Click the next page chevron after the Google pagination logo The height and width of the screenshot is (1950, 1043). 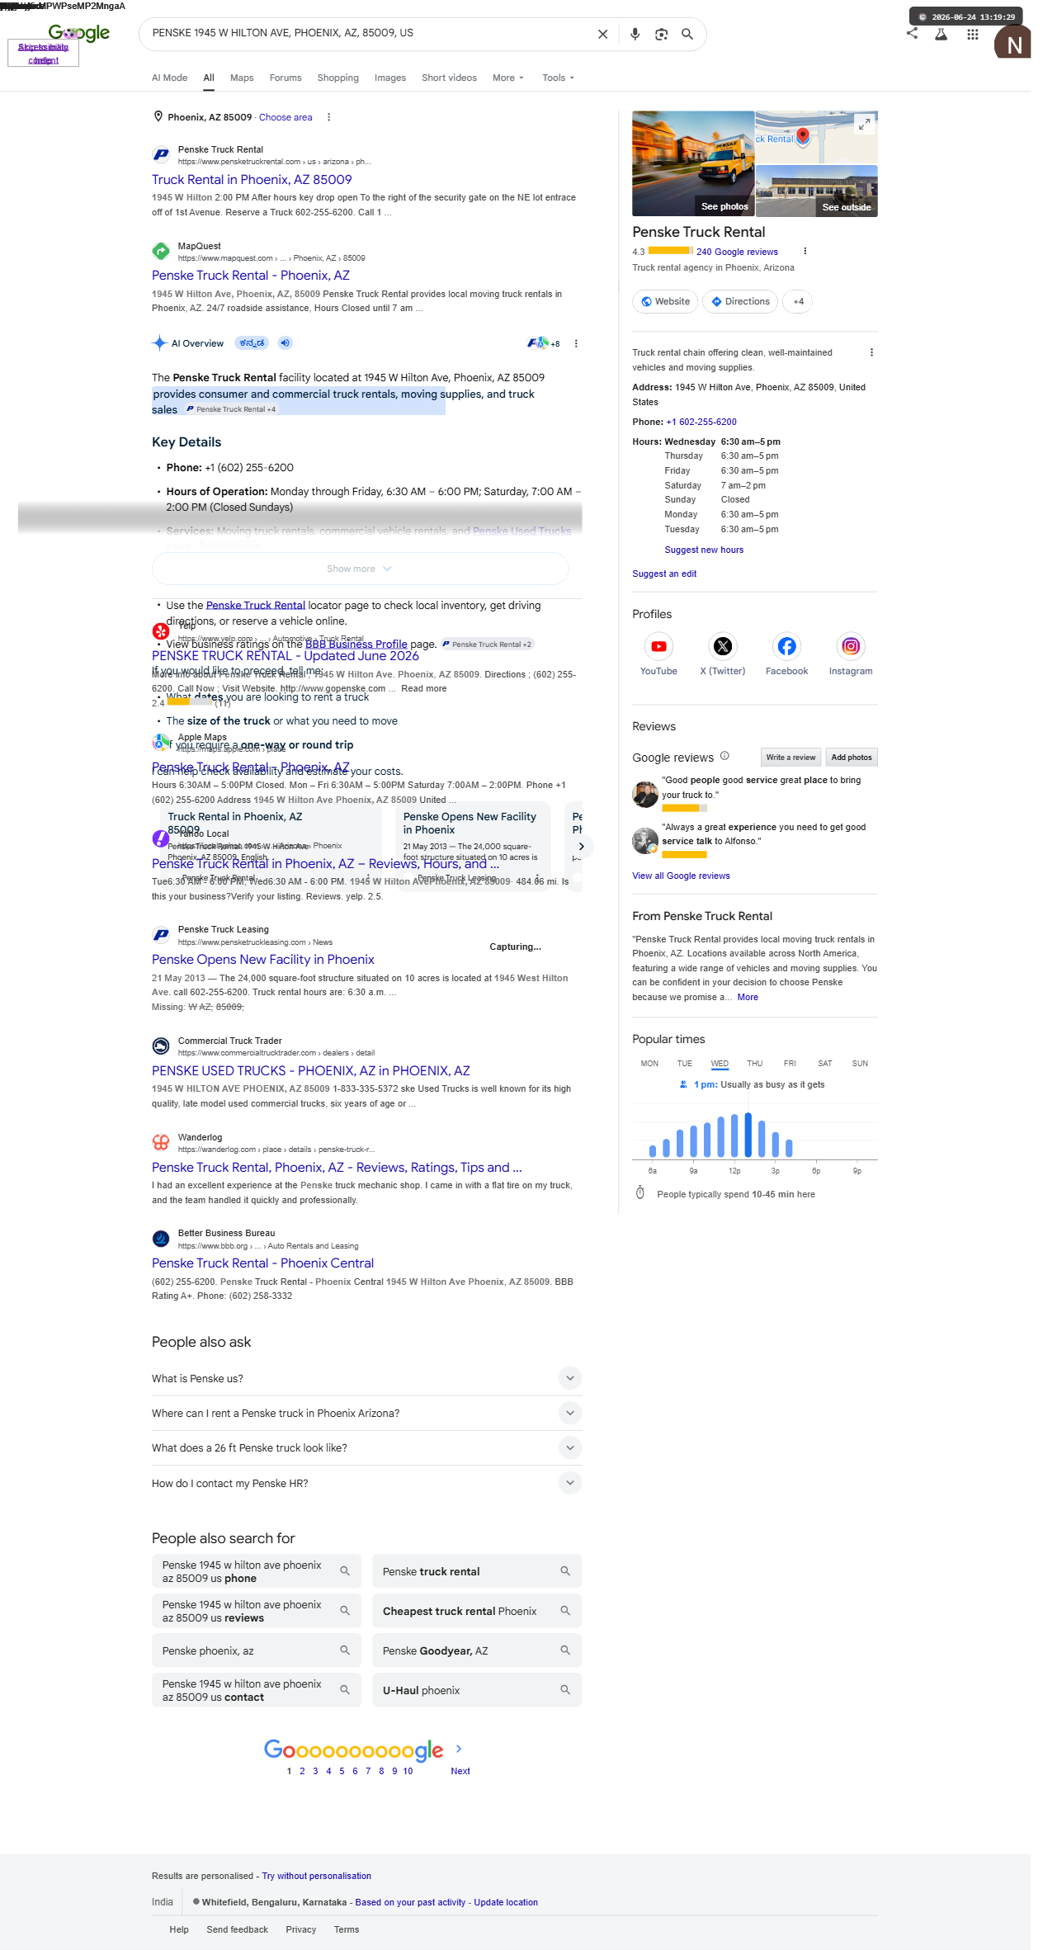click(459, 1749)
